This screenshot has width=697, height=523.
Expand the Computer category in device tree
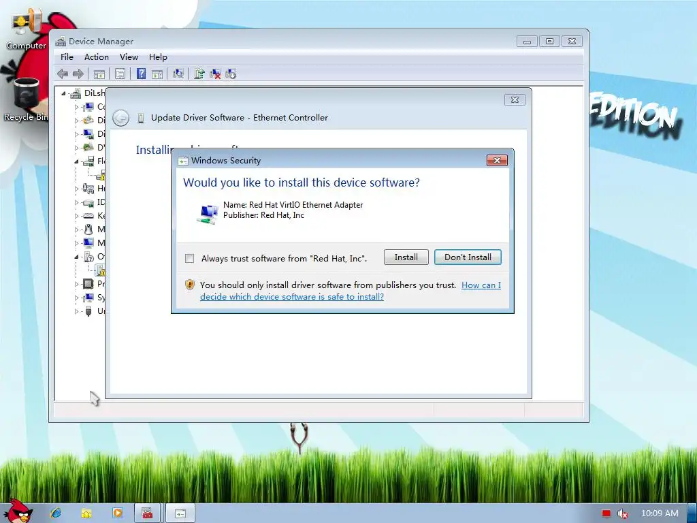point(76,107)
